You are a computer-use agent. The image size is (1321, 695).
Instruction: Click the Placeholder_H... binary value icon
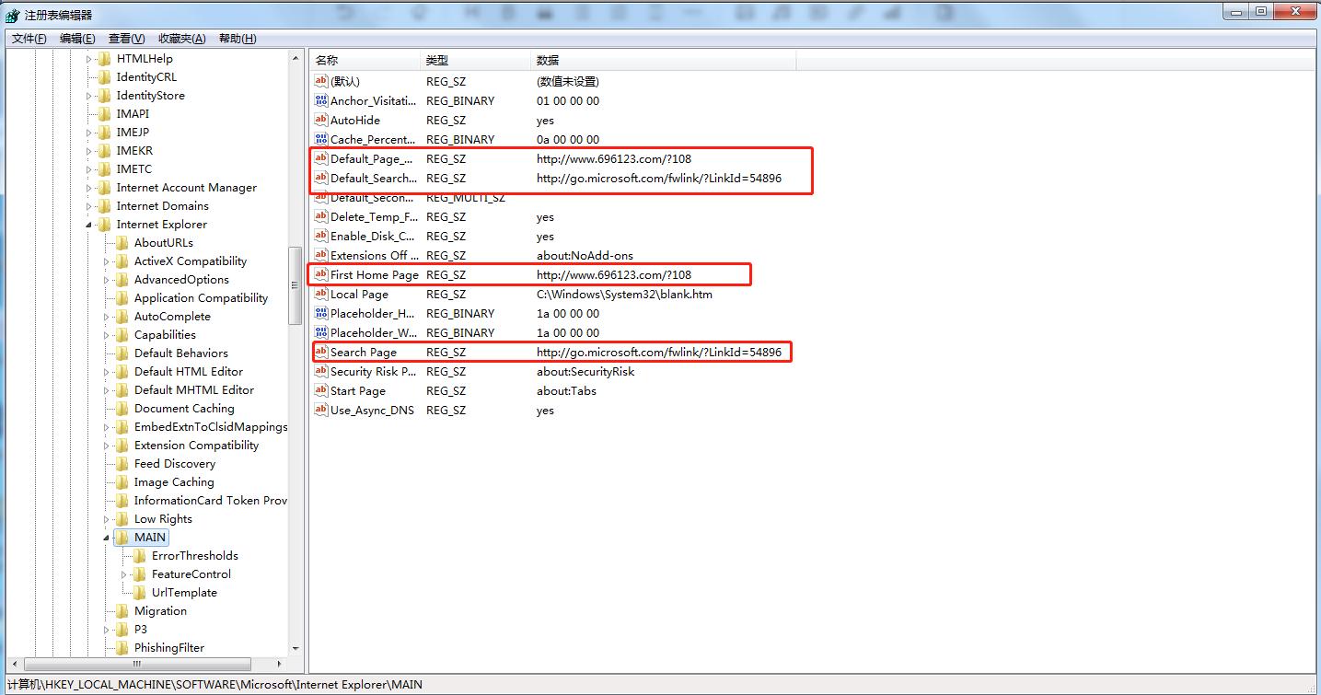click(x=321, y=313)
